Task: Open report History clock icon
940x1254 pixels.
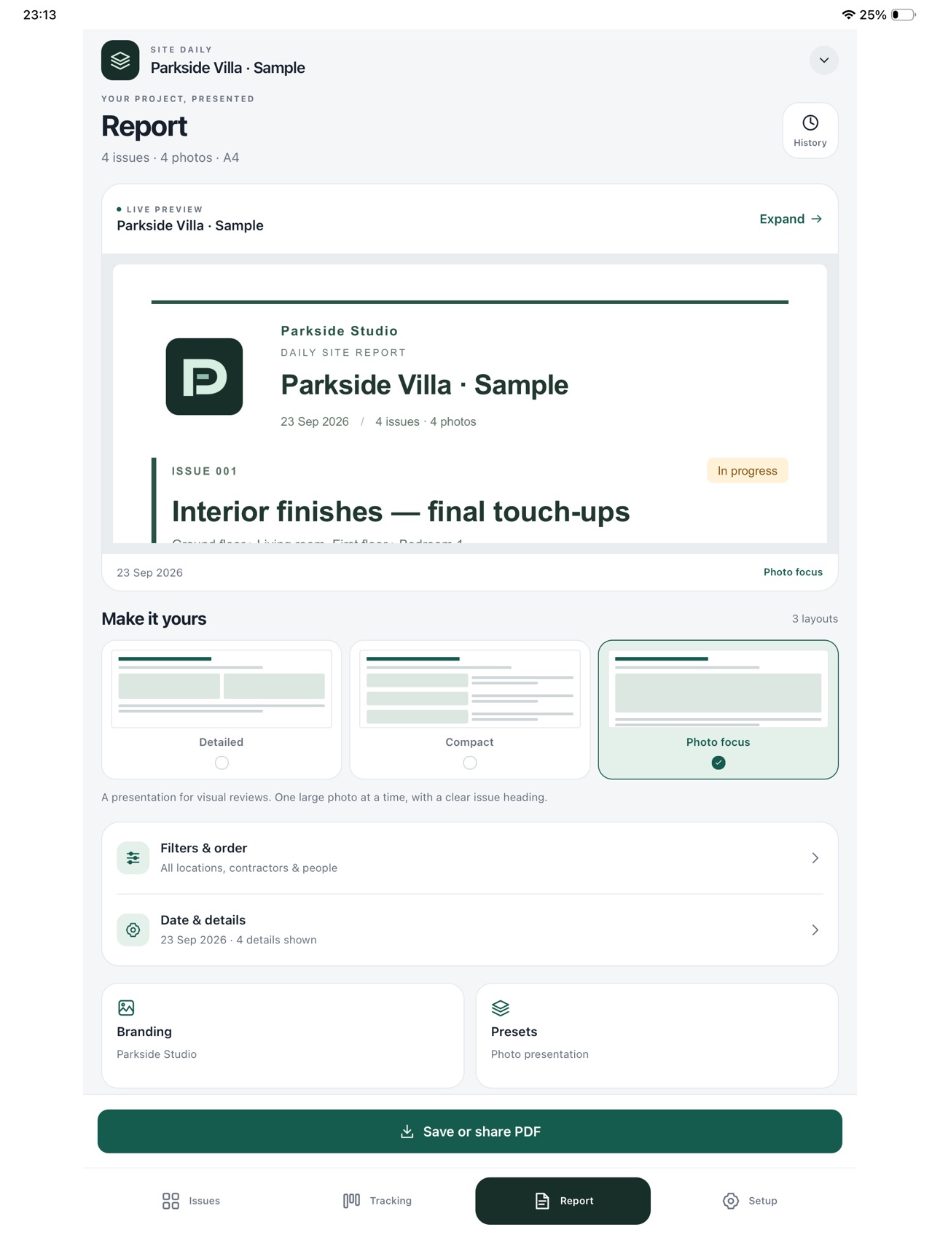Action: coord(810,122)
